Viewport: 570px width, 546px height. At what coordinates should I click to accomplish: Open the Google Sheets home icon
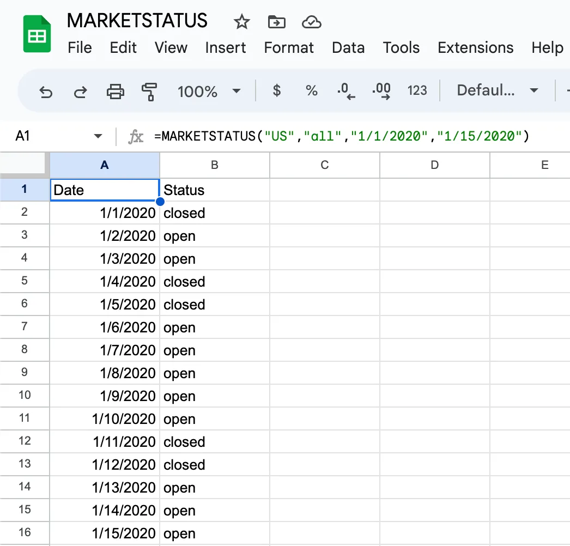pyautogui.click(x=37, y=34)
